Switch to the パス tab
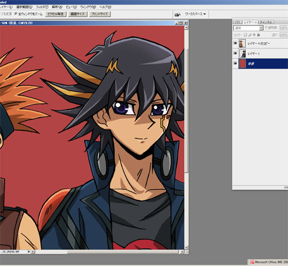 (x=237, y=22)
